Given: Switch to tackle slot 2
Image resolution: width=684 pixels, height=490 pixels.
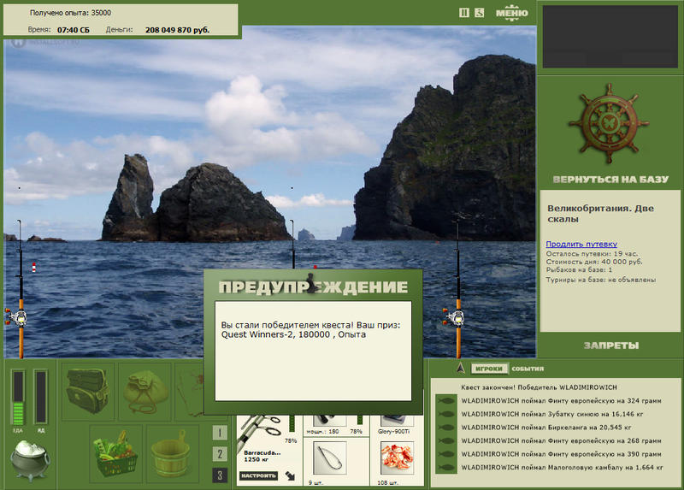Looking at the screenshot, I should 220,454.
